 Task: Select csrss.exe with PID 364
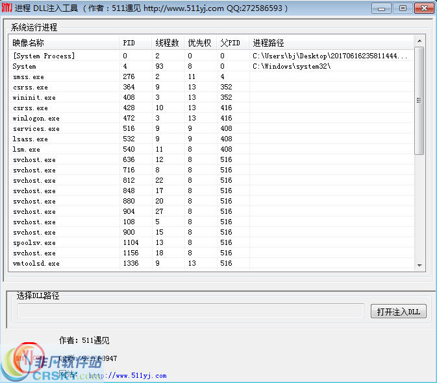click(x=211, y=87)
